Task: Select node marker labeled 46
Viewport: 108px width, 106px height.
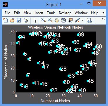Action: [90, 62]
